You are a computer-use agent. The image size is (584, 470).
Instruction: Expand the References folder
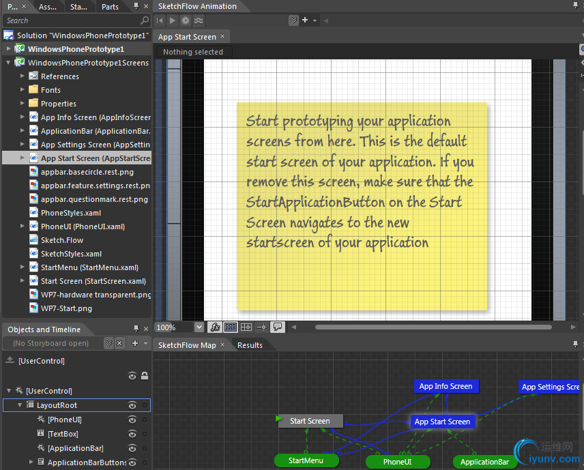[23, 76]
